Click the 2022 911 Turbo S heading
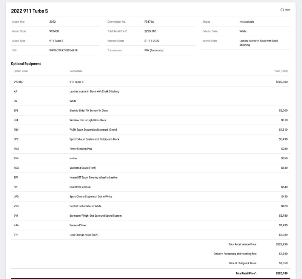 point(29,11)
